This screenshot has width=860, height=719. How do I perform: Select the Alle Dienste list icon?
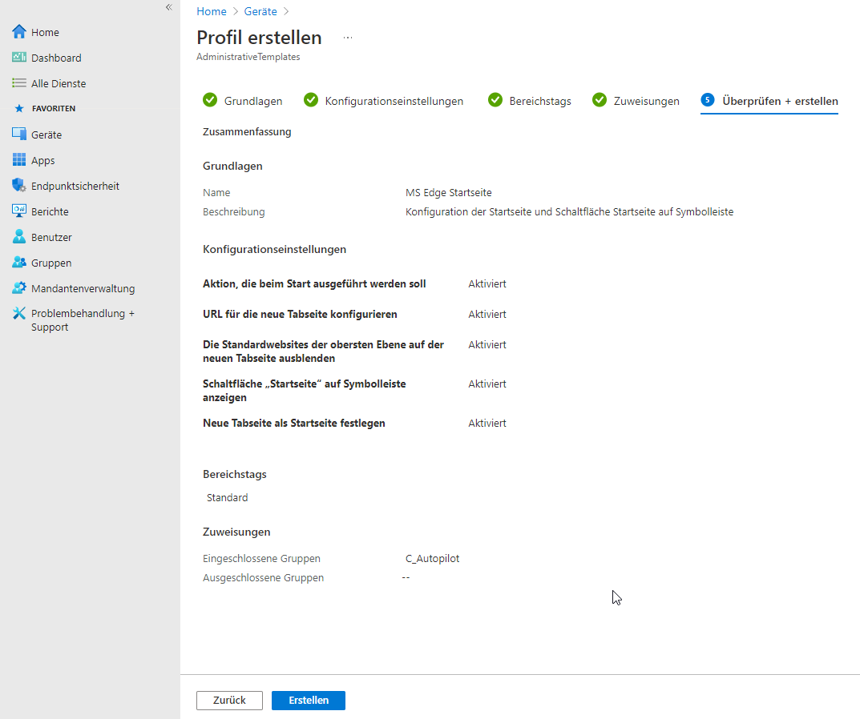(19, 83)
